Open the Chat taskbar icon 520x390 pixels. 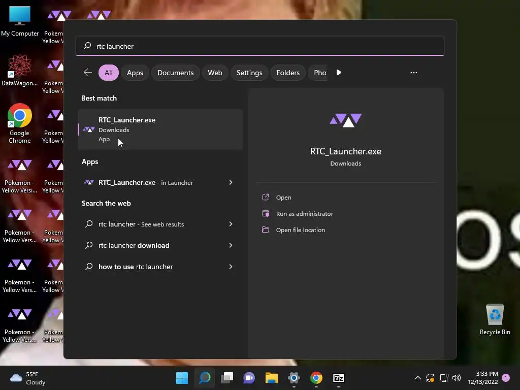coord(249,378)
